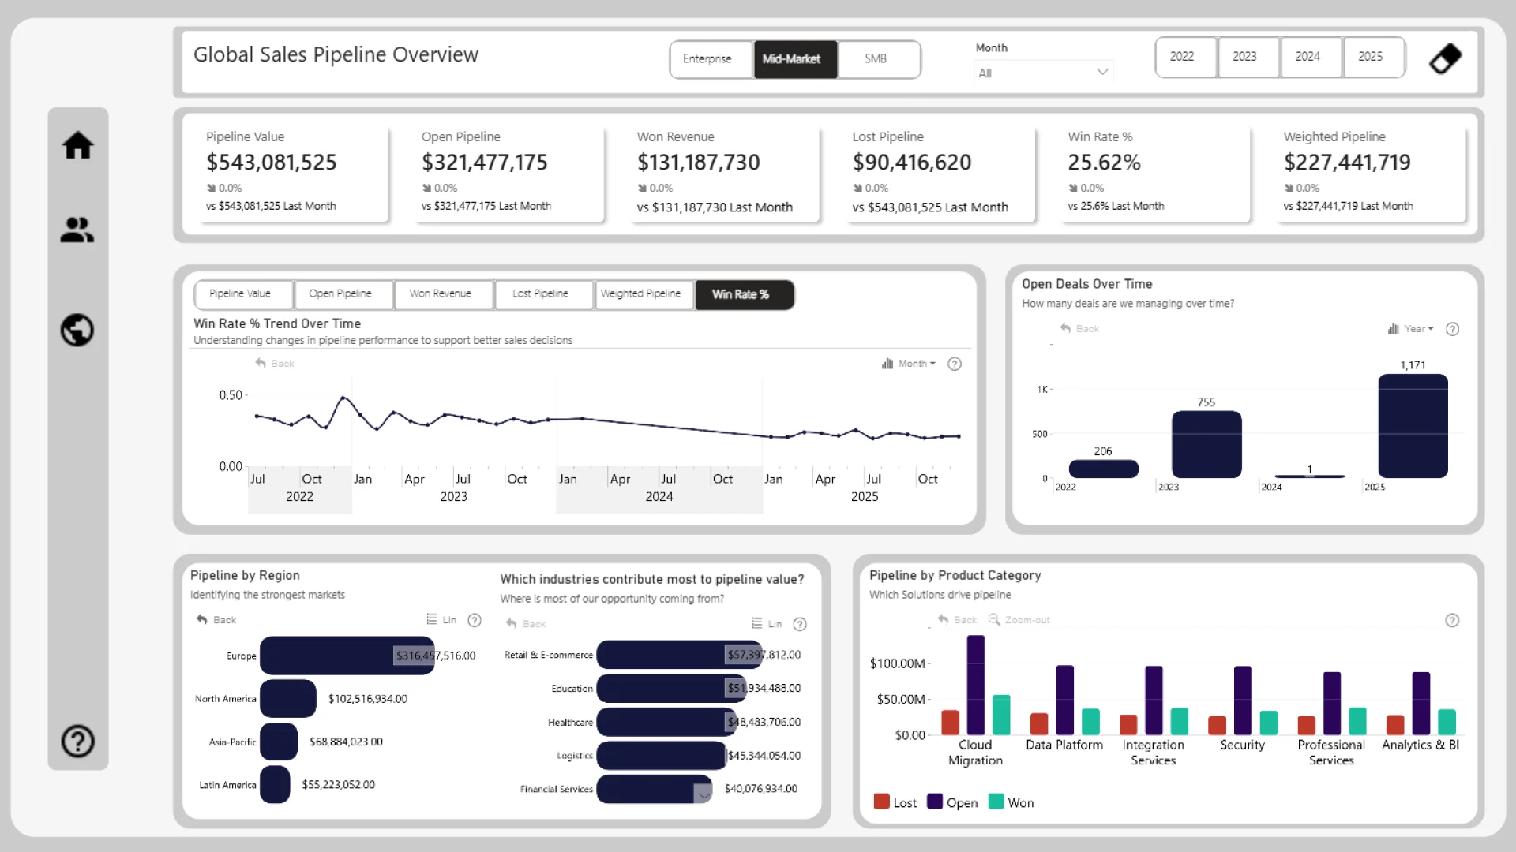Switch to the Won Revenue tab
The height and width of the screenshot is (852, 1516).
coord(440,294)
